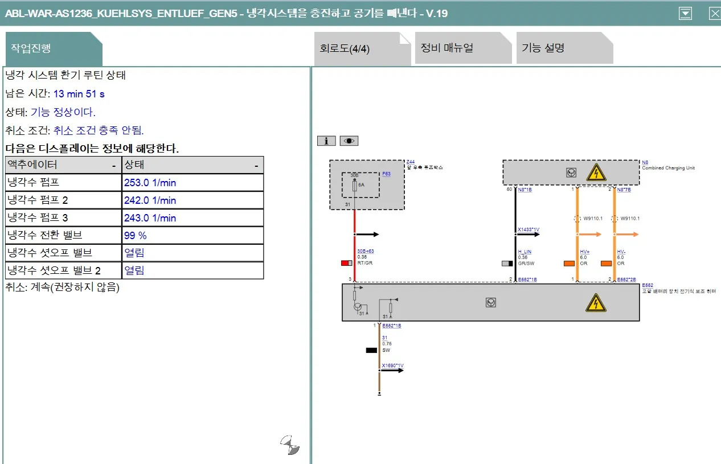Open the Z44 fuse box link
This screenshot has height=464, width=721.
pos(411,162)
